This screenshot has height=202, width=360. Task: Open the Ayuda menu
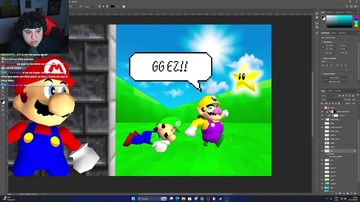click(x=74, y=2)
